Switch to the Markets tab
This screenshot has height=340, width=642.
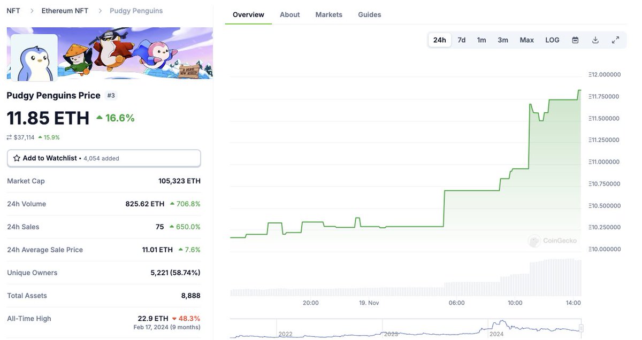[328, 14]
